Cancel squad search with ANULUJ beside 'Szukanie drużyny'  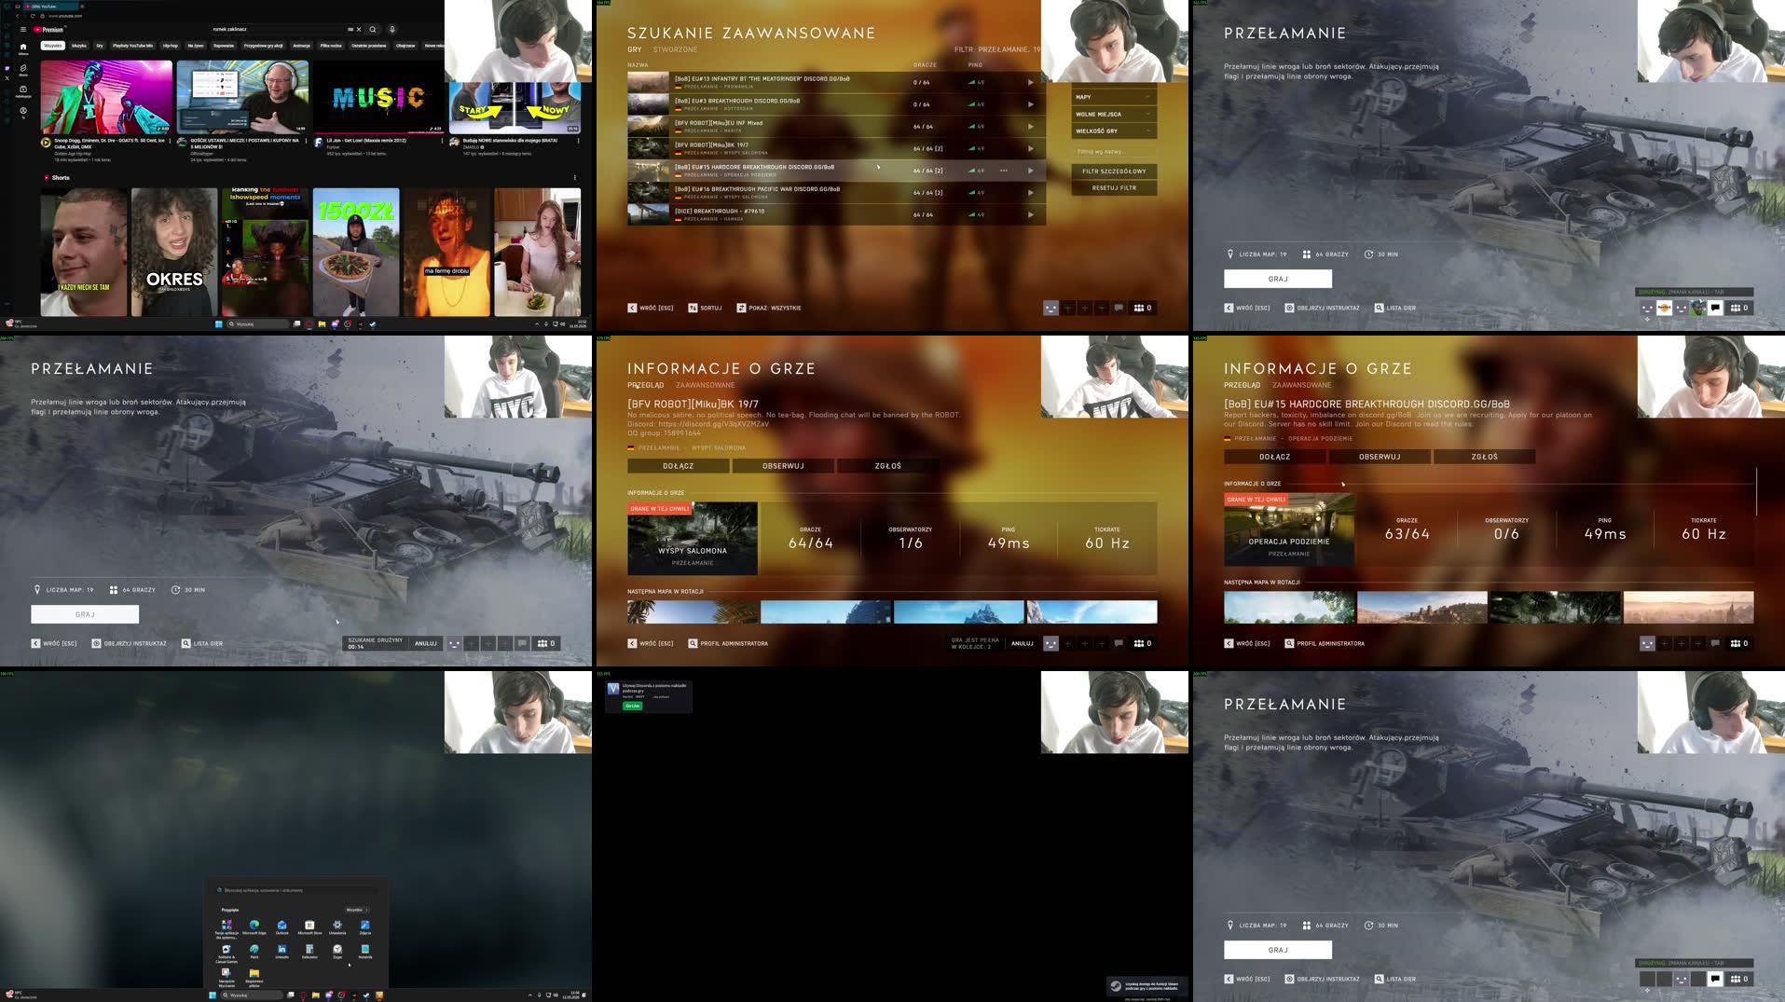(426, 643)
